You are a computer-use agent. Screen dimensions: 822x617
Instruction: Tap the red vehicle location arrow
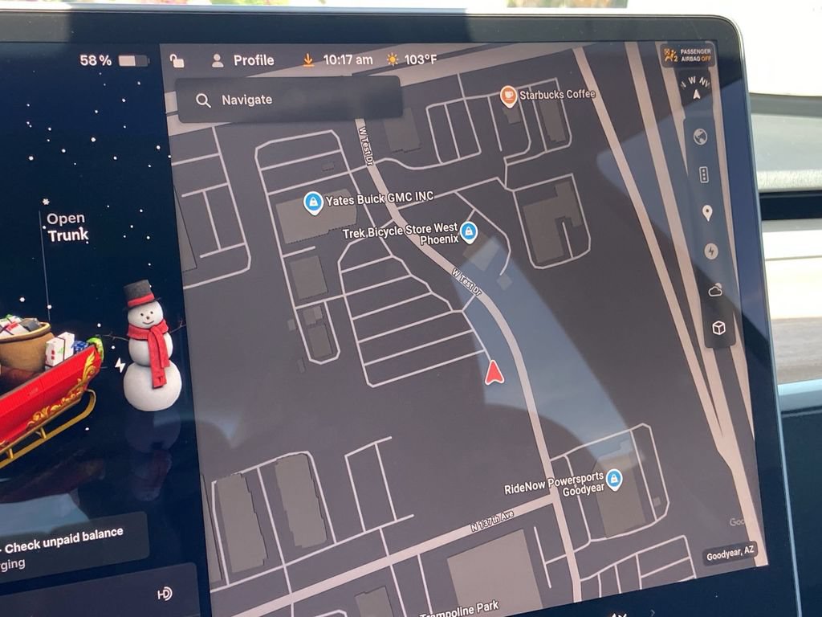494,373
